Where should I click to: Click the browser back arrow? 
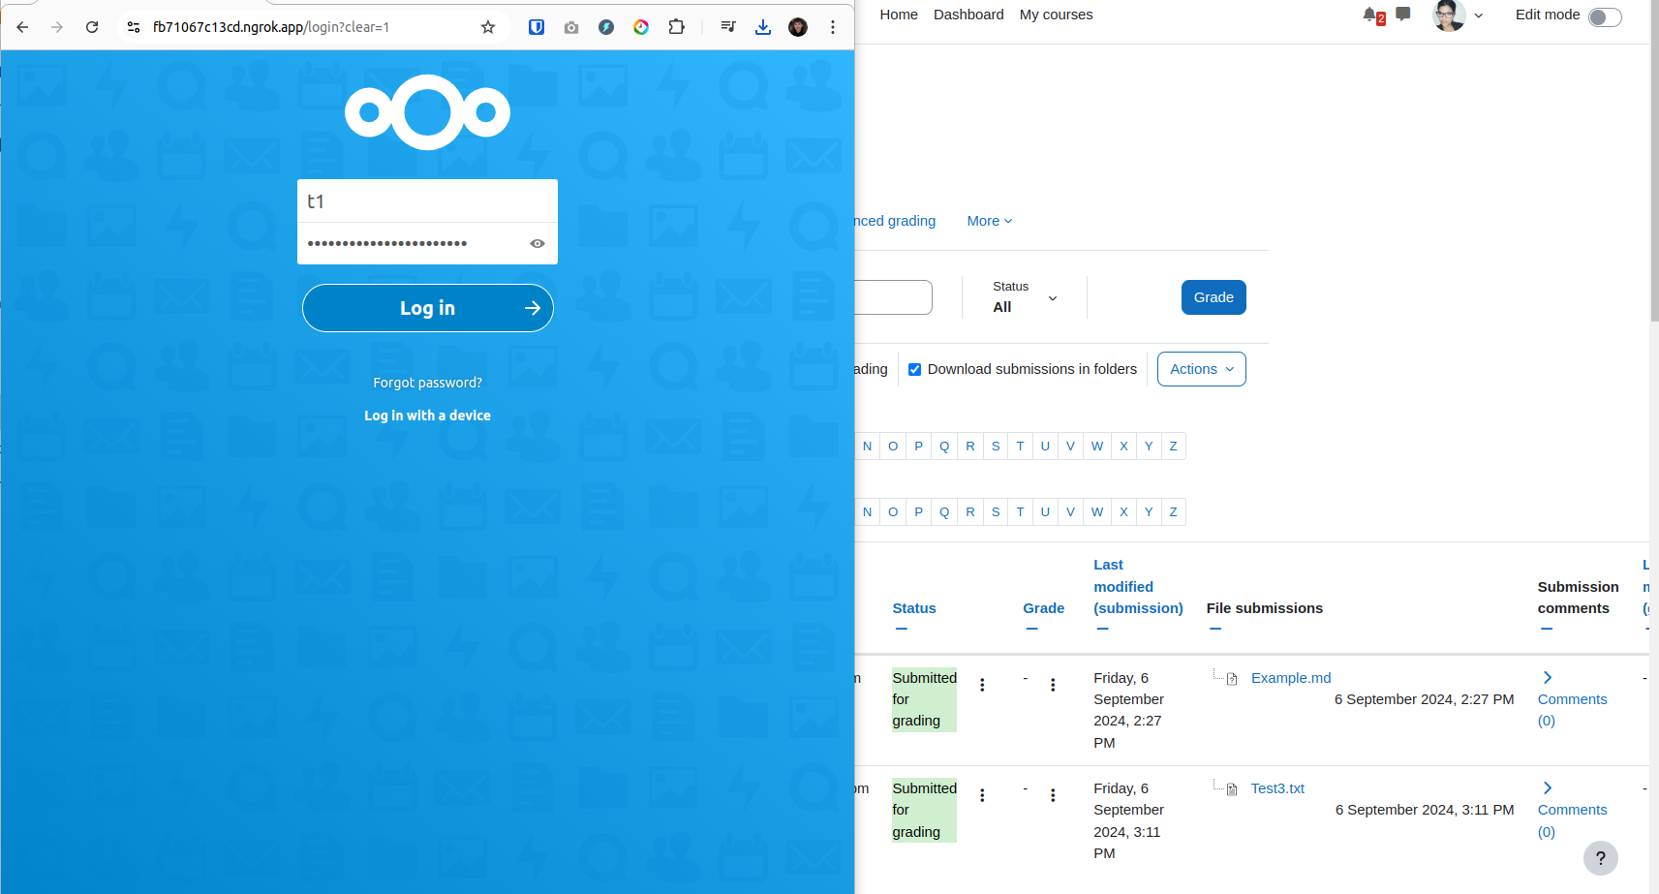[x=22, y=27]
